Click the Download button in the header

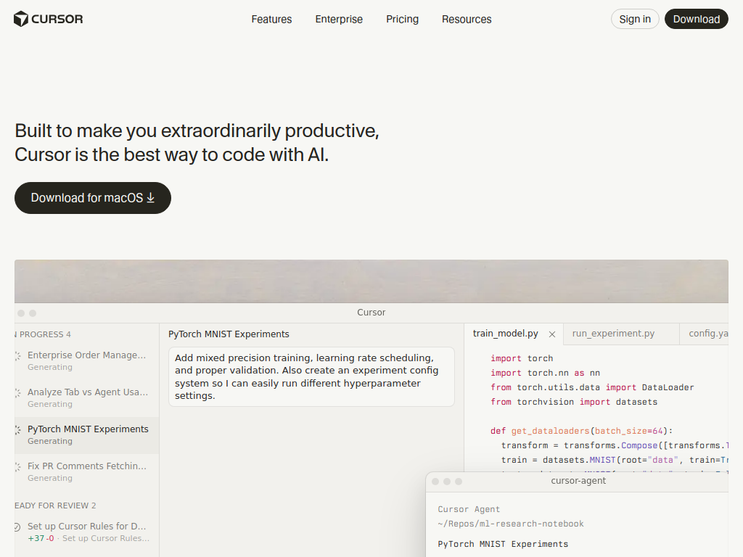pyautogui.click(x=696, y=20)
